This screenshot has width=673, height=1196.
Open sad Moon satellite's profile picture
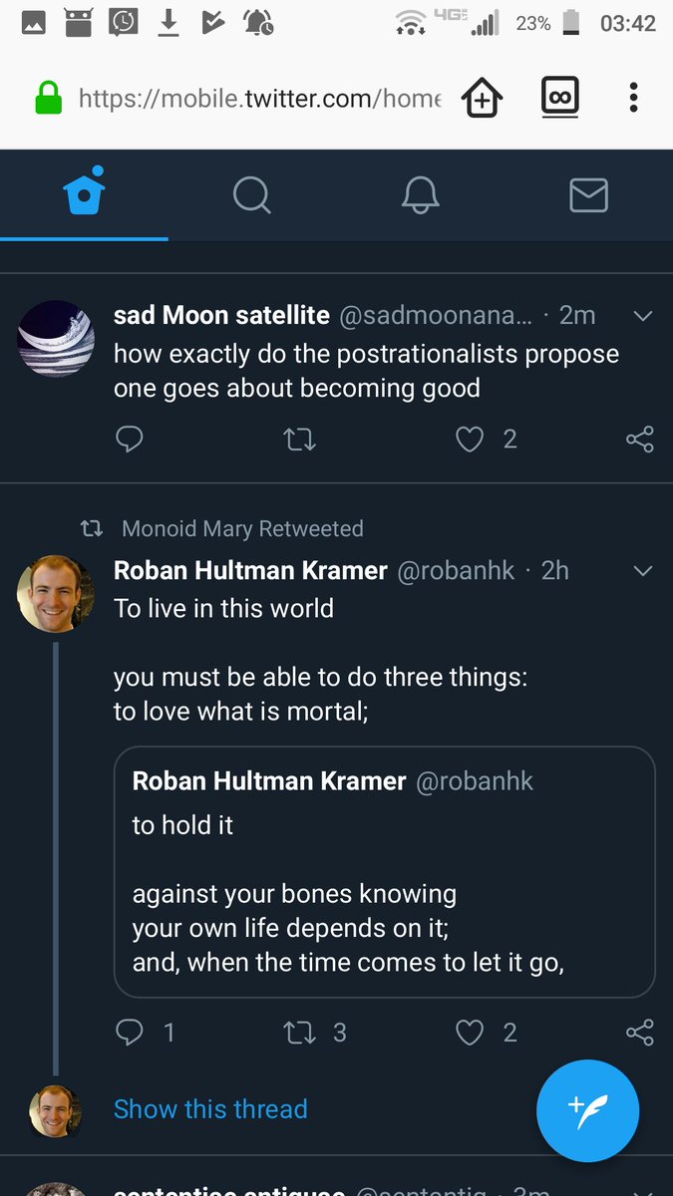pos(56,339)
